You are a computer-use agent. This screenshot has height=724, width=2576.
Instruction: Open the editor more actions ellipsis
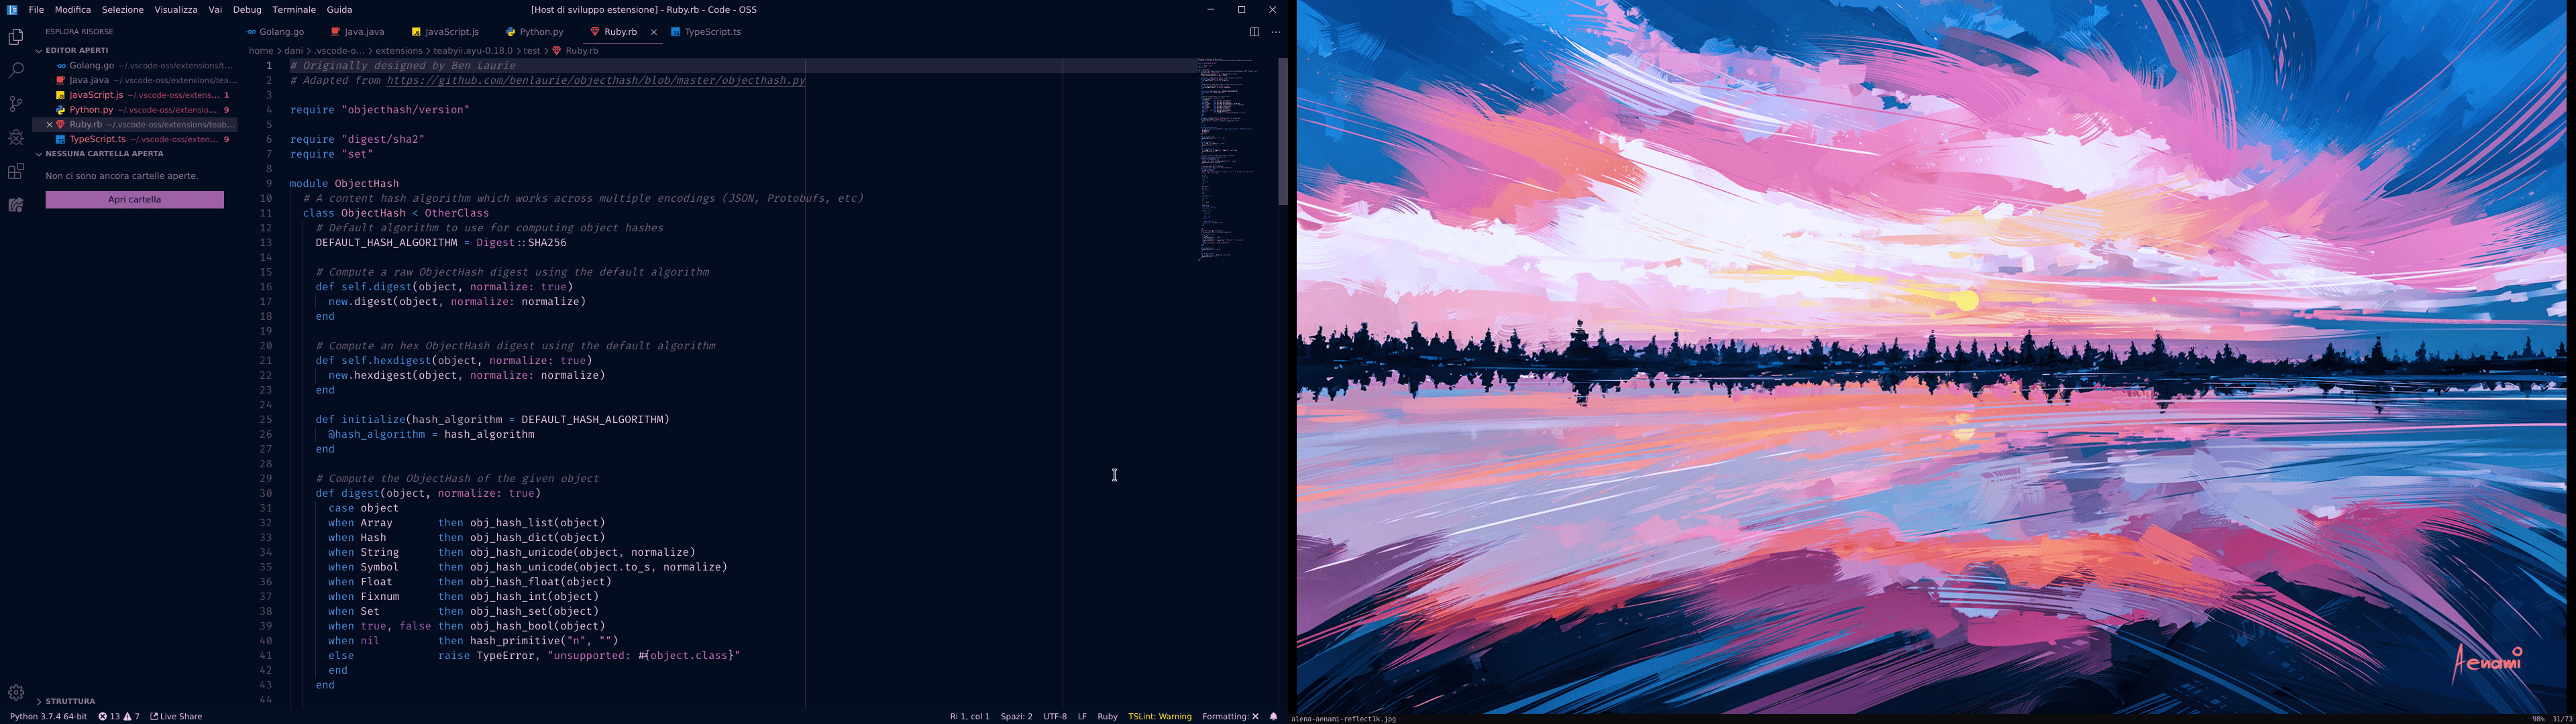click(x=1275, y=32)
